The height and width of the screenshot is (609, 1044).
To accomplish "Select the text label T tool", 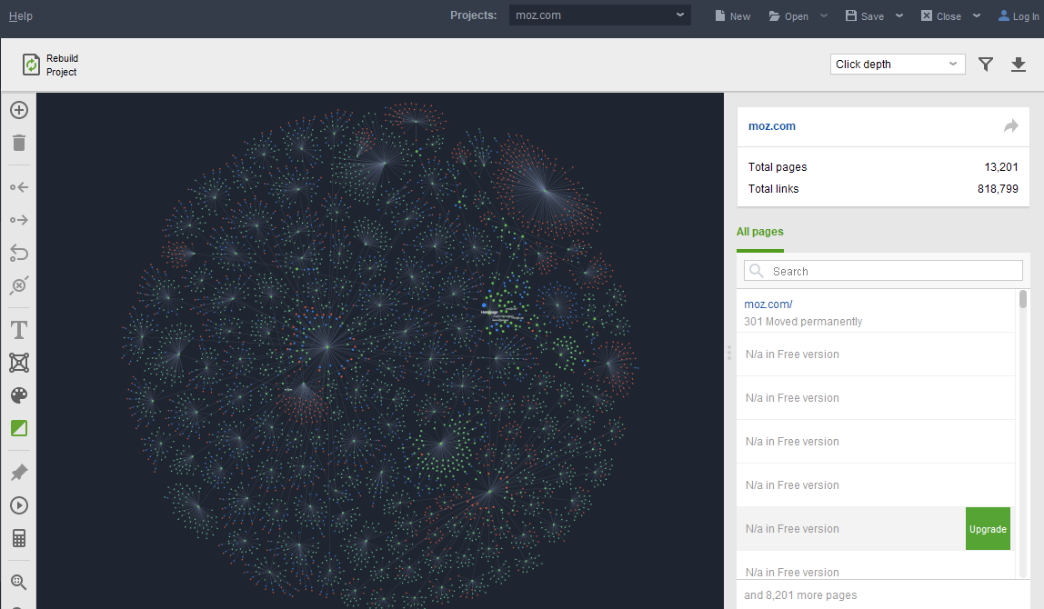I will coord(18,329).
